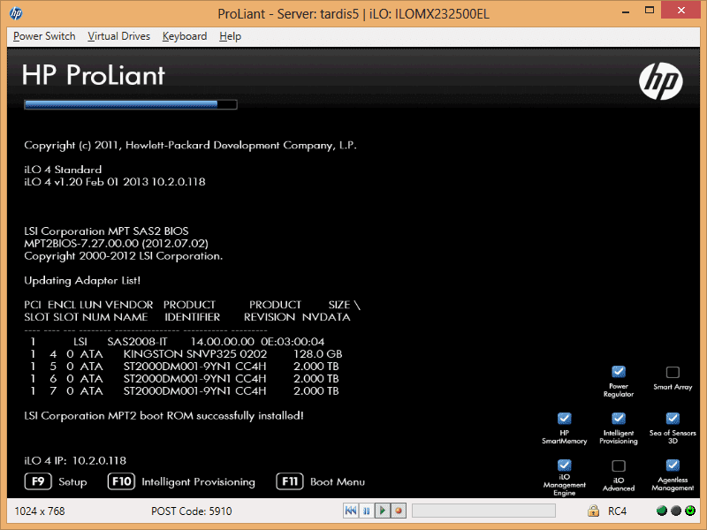Open the Virtual Drives menu

(x=118, y=36)
